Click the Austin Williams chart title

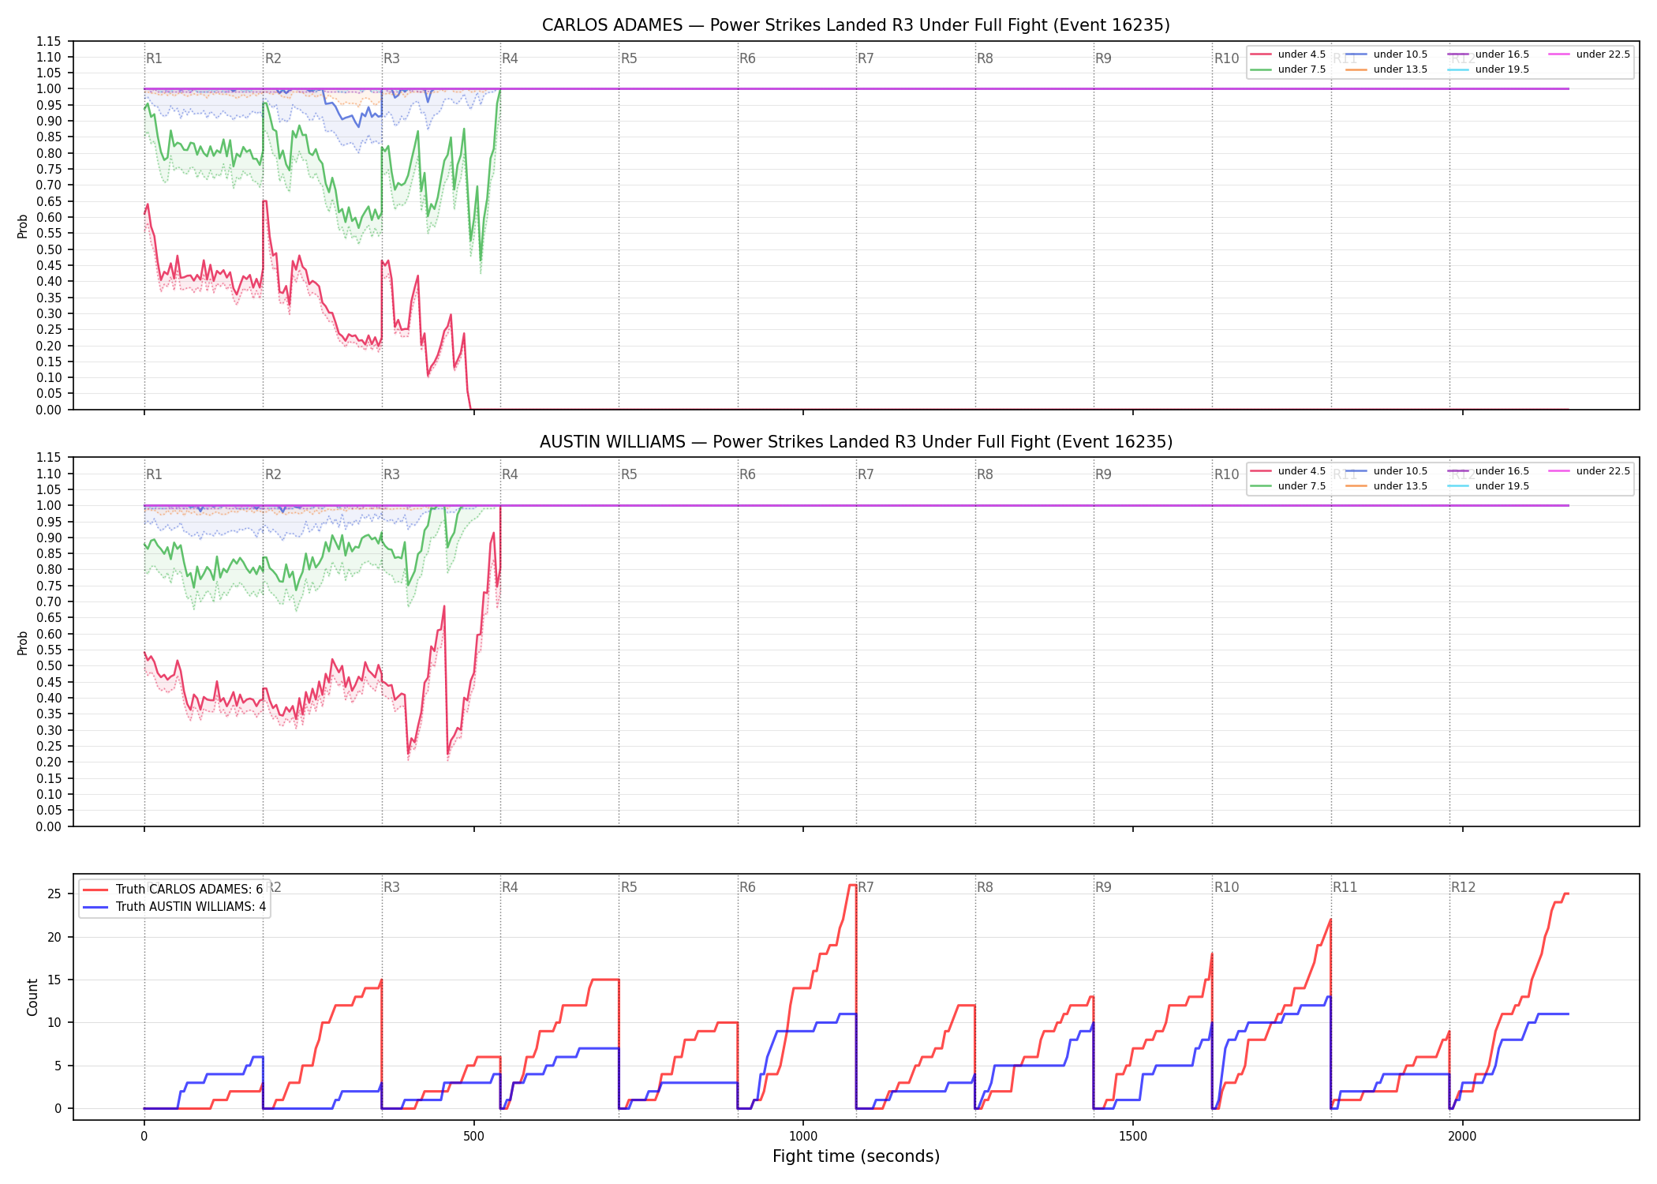pos(855,442)
